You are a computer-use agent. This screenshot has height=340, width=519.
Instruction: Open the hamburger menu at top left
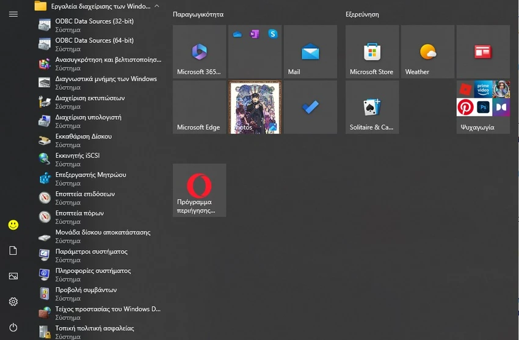[13, 14]
